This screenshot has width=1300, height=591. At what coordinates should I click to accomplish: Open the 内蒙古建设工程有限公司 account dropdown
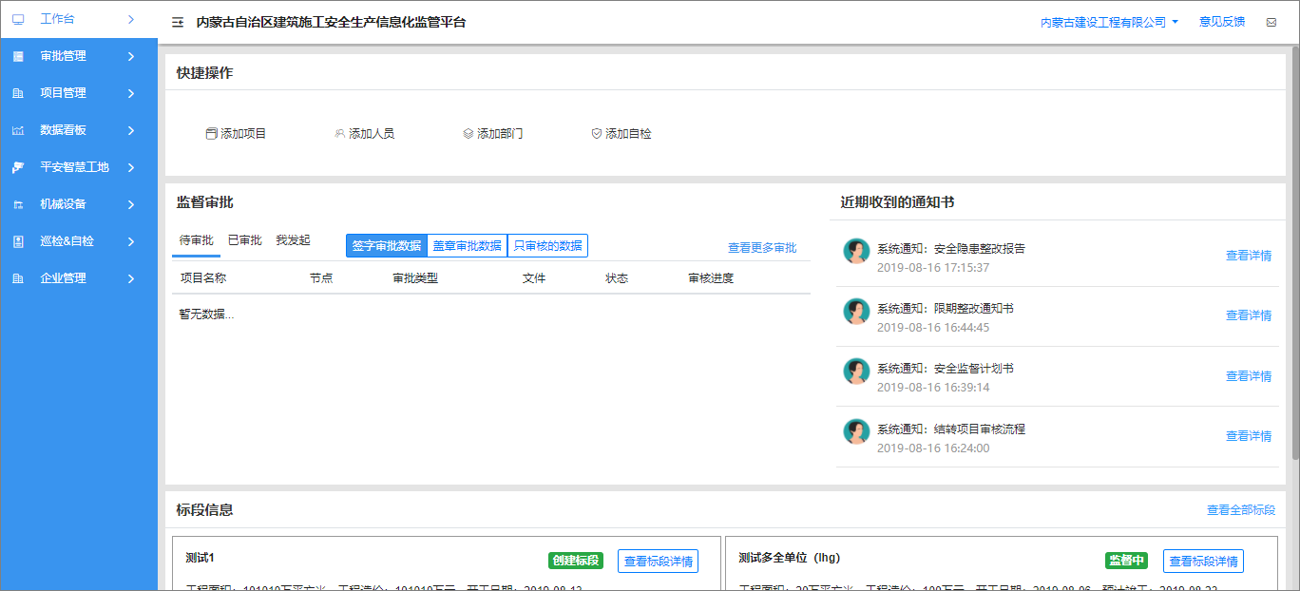tap(1109, 22)
